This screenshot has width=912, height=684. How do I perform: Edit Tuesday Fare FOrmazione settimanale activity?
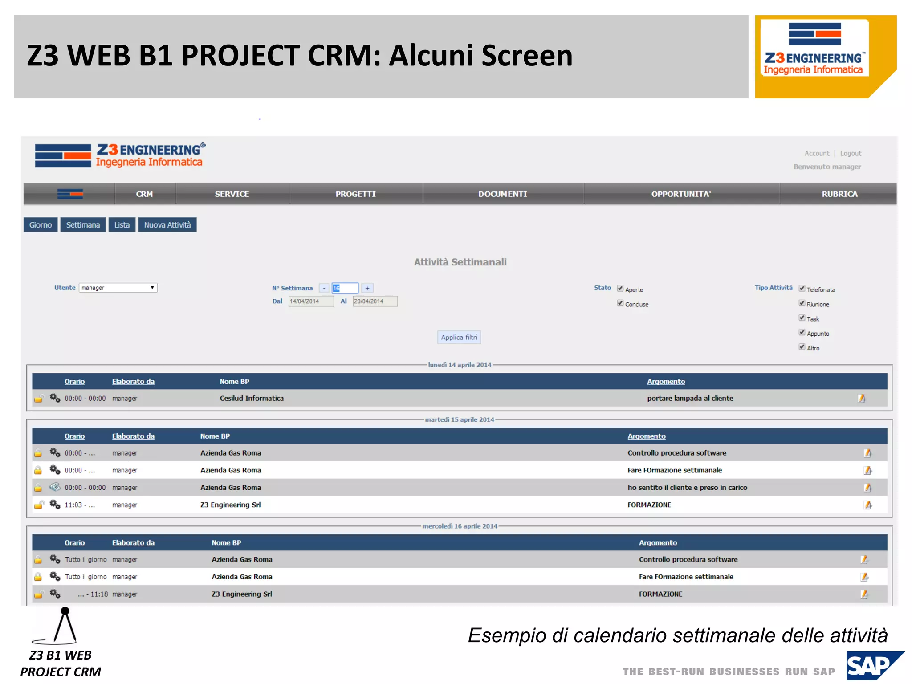tap(867, 470)
